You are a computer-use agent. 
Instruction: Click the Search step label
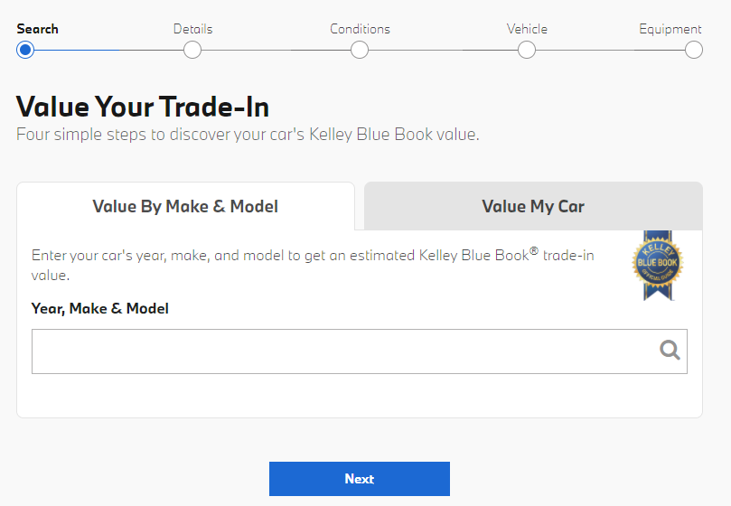[x=37, y=29]
